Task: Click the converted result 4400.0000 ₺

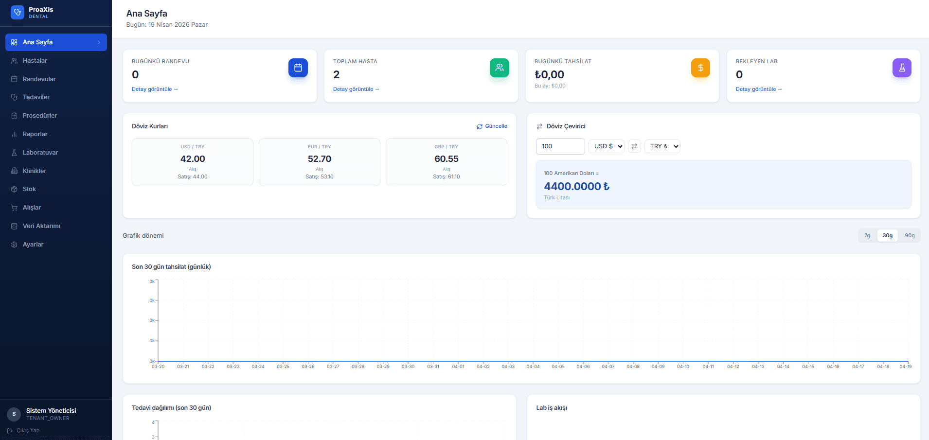Action: tap(576, 187)
